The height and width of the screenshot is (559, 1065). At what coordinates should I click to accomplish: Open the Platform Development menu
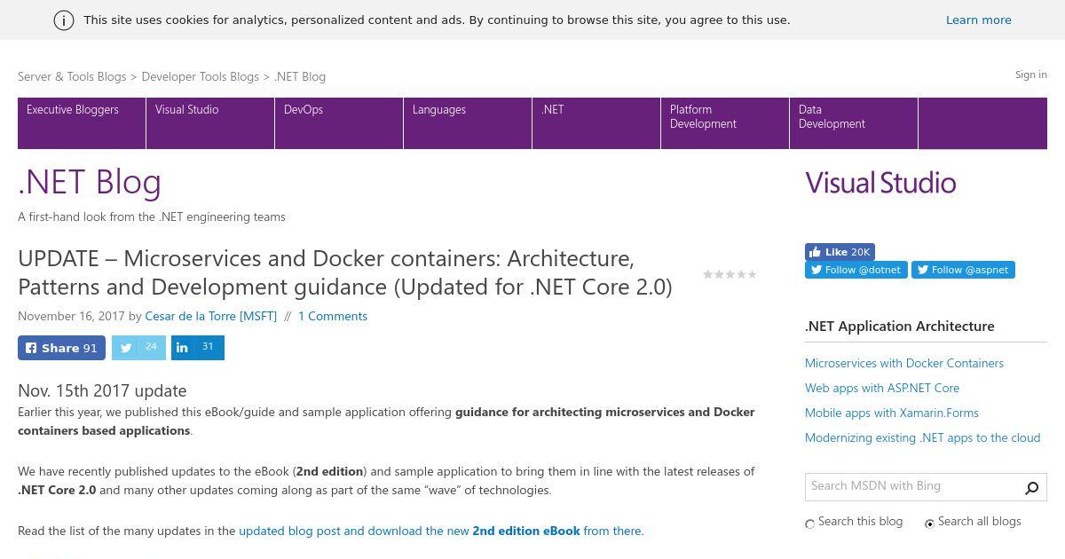pos(725,123)
